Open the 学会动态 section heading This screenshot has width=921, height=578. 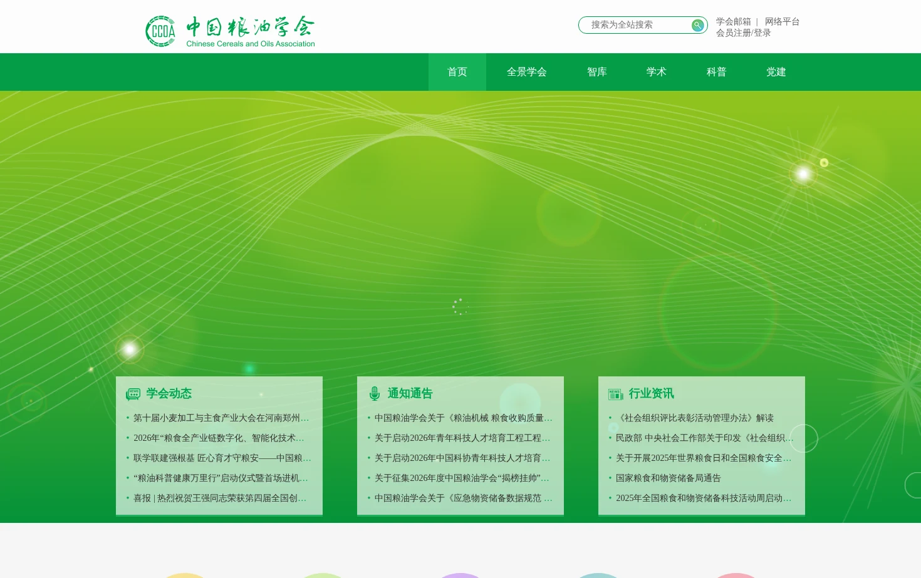169,393
